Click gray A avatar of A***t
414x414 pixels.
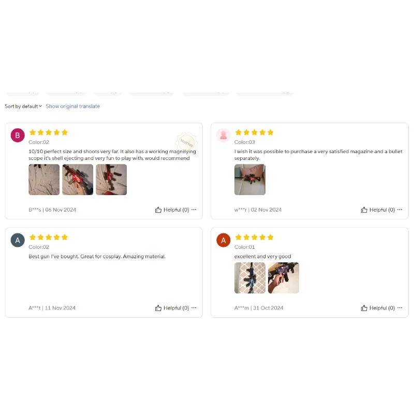click(x=18, y=240)
